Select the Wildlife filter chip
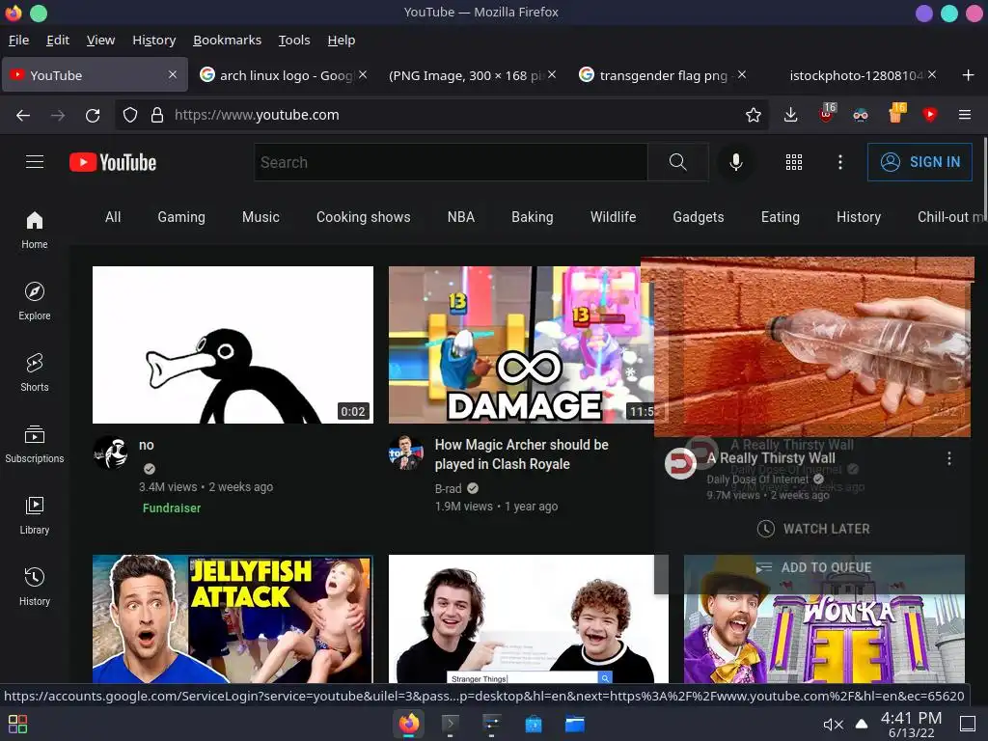This screenshot has height=741, width=988. click(x=613, y=217)
